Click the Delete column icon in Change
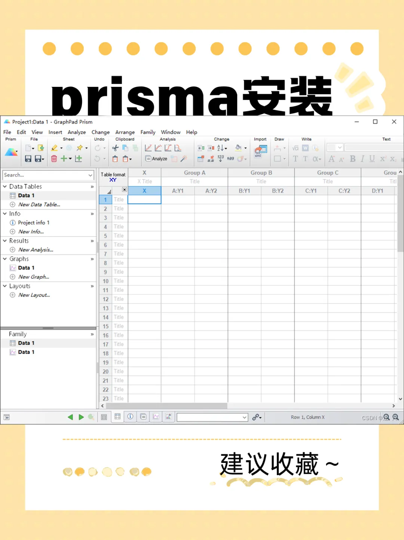This screenshot has width=404, height=540. 211,148
